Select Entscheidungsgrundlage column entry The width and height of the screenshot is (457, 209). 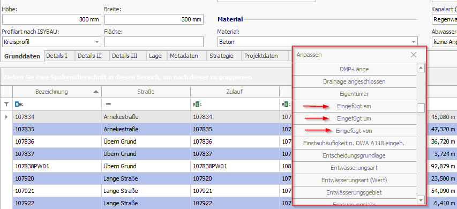point(354,155)
